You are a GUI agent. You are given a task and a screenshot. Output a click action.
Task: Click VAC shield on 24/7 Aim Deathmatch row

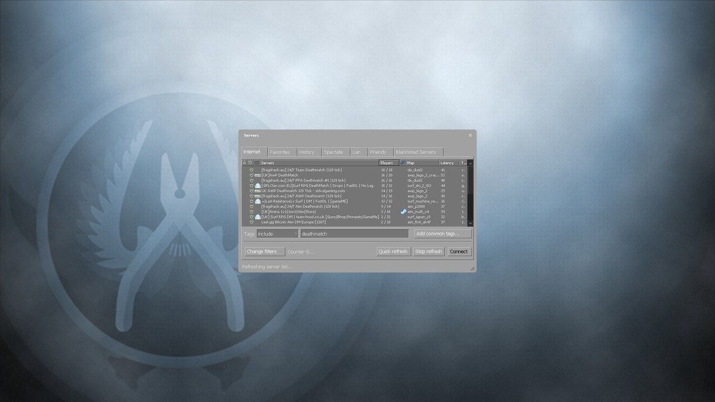point(251,206)
